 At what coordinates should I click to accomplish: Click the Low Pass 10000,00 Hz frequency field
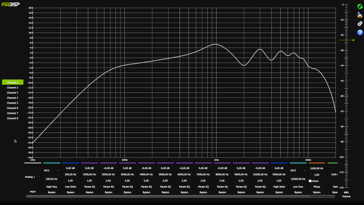point(298,179)
